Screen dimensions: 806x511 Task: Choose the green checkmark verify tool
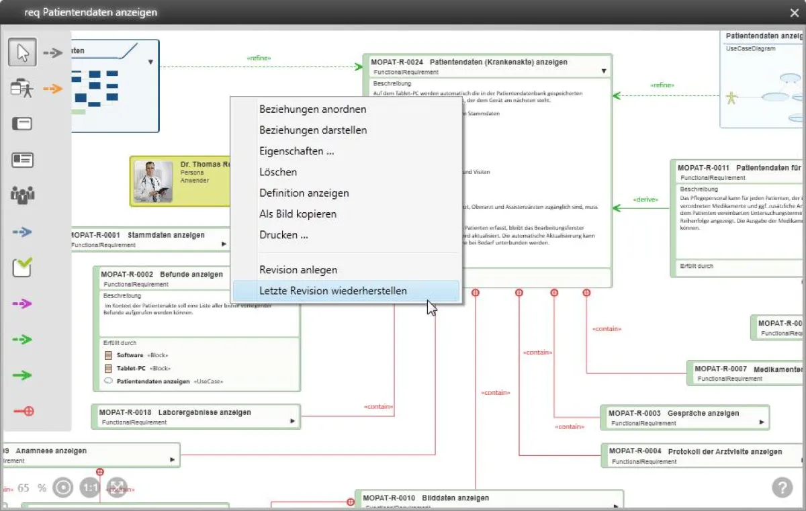point(22,267)
